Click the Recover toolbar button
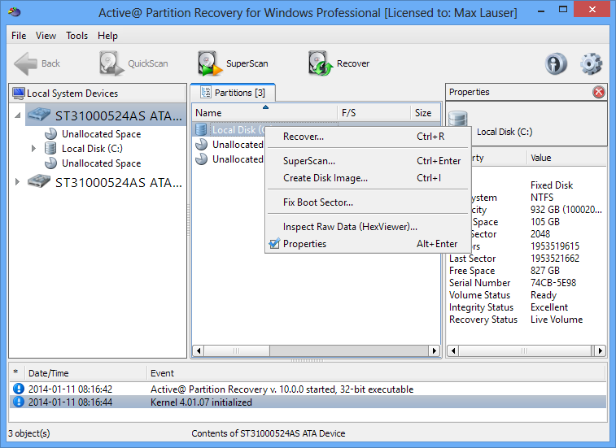 [x=339, y=63]
